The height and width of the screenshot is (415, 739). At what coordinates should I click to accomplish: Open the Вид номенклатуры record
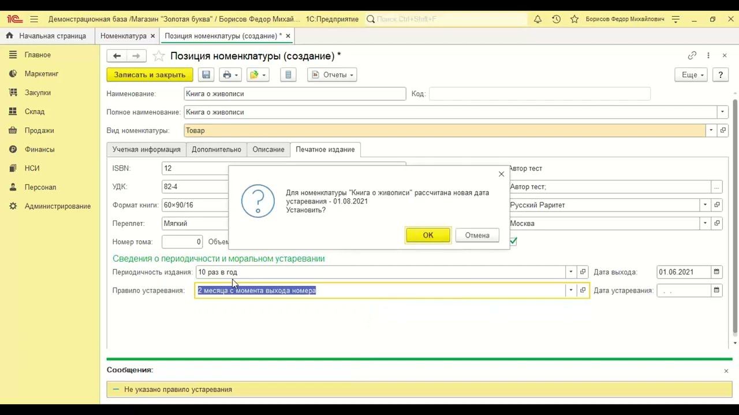point(723,131)
